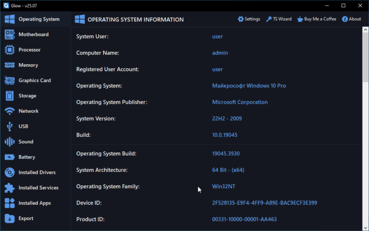Viewport: 369px width, 231px height.
Task: Open the Operating System section icon
Action: pyautogui.click(x=10, y=19)
